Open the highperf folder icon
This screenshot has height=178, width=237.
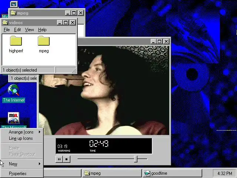16,40
